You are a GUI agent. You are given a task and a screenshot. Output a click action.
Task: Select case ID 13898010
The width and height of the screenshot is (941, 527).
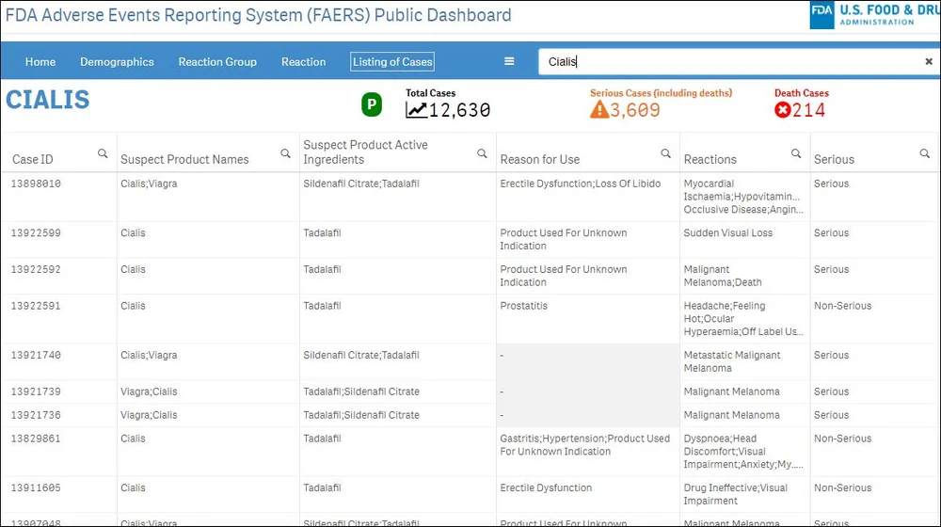(36, 184)
